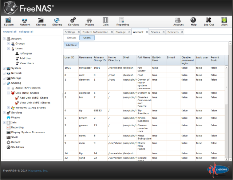Switch to the Settings tab
Screen dimensions: 233x180
click(x=70, y=32)
